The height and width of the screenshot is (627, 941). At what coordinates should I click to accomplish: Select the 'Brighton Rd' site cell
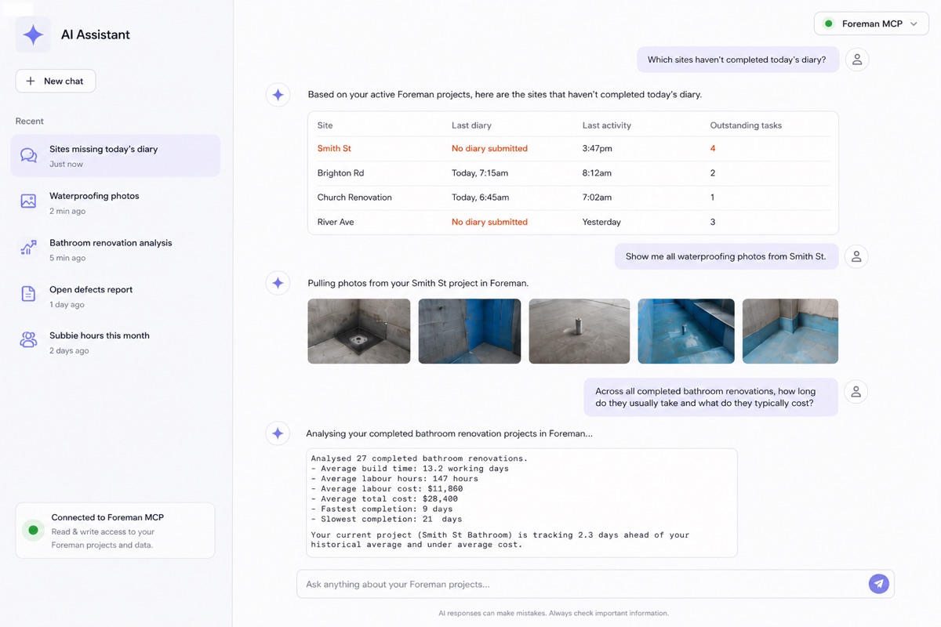click(x=340, y=172)
